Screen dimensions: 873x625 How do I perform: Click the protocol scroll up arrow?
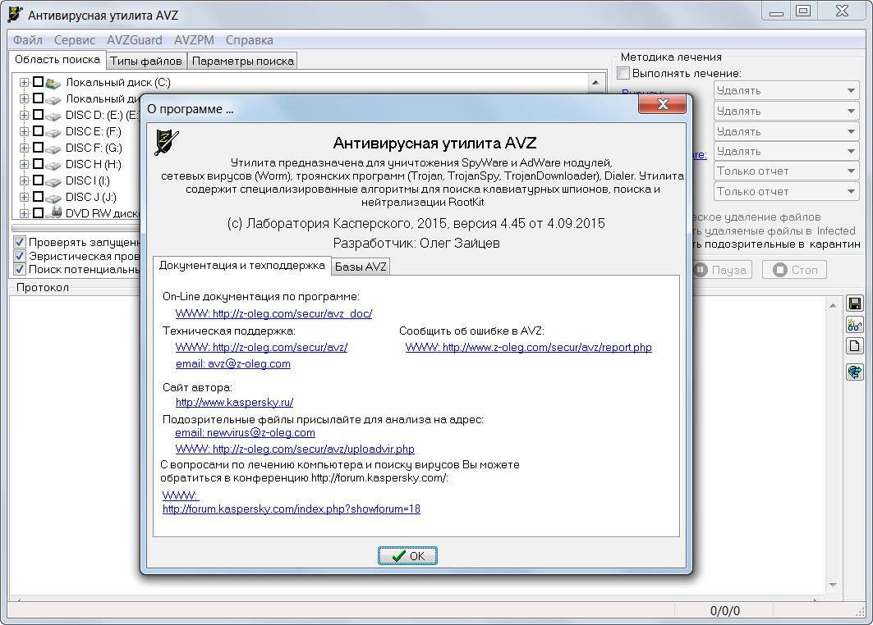[833, 305]
